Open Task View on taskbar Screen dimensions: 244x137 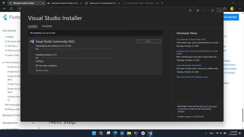[108, 133]
